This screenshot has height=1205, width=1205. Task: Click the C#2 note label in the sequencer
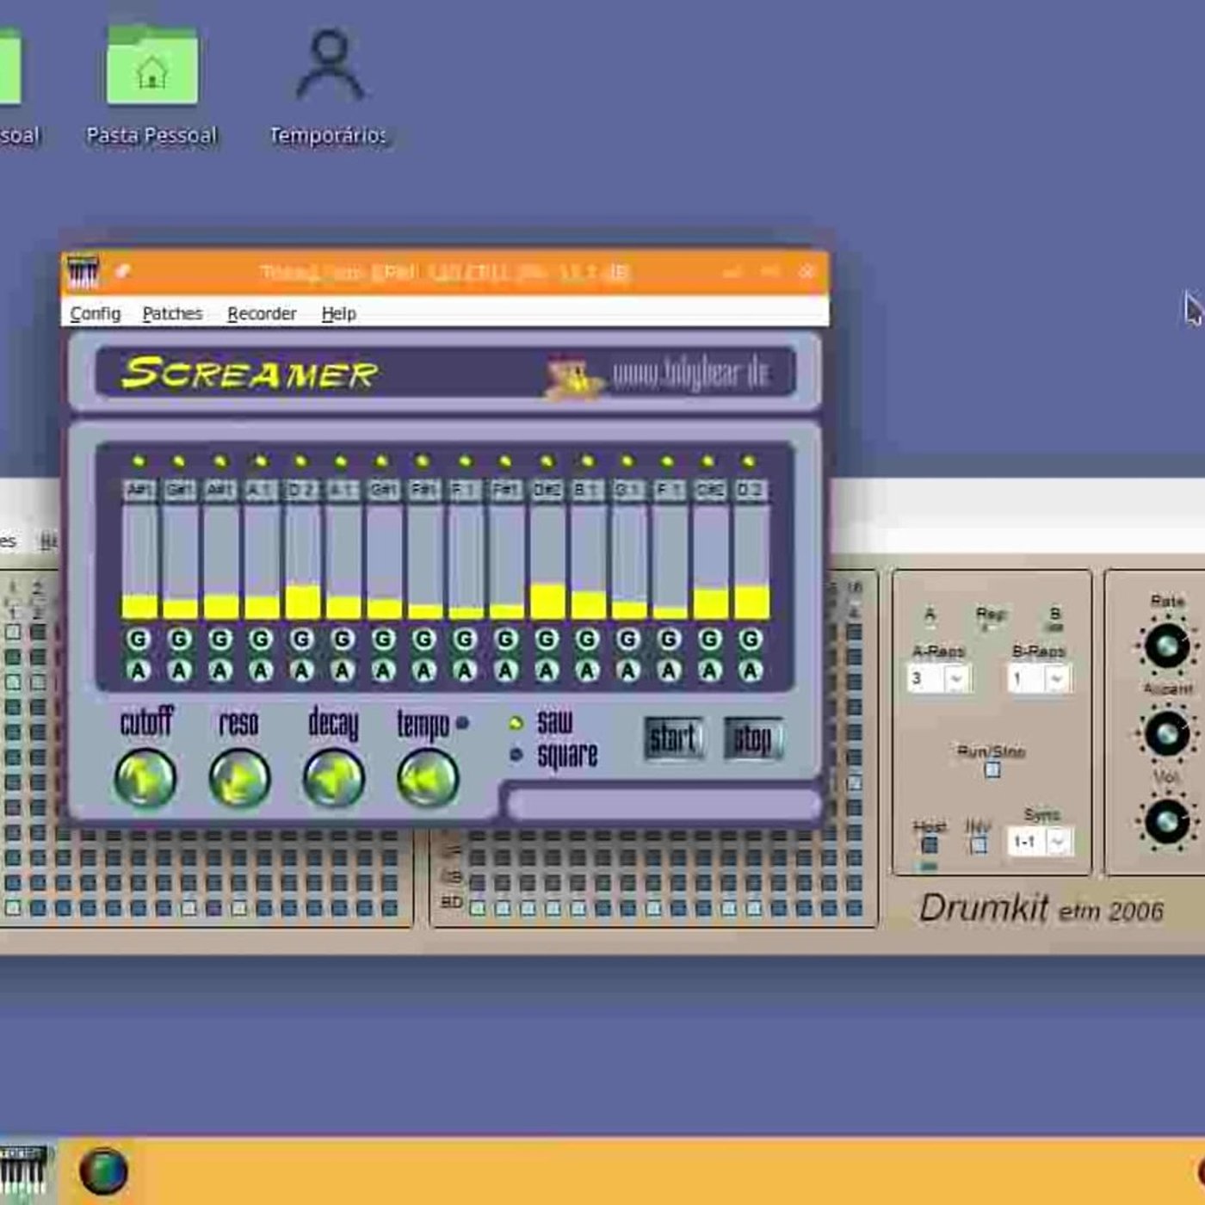(711, 490)
